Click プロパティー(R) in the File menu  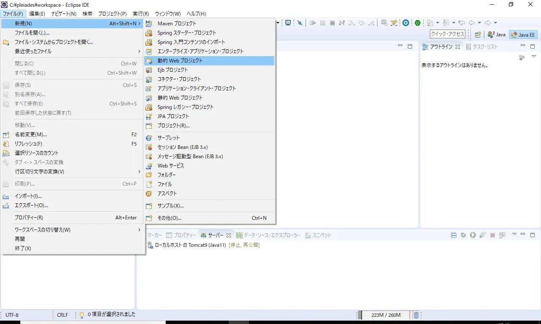pos(73,218)
